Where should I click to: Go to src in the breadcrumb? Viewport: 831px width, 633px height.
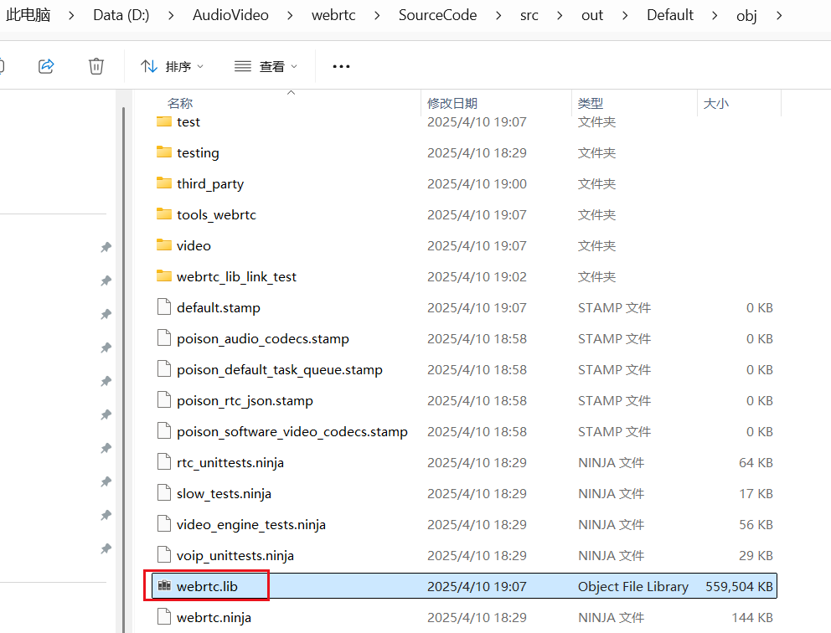click(x=529, y=15)
